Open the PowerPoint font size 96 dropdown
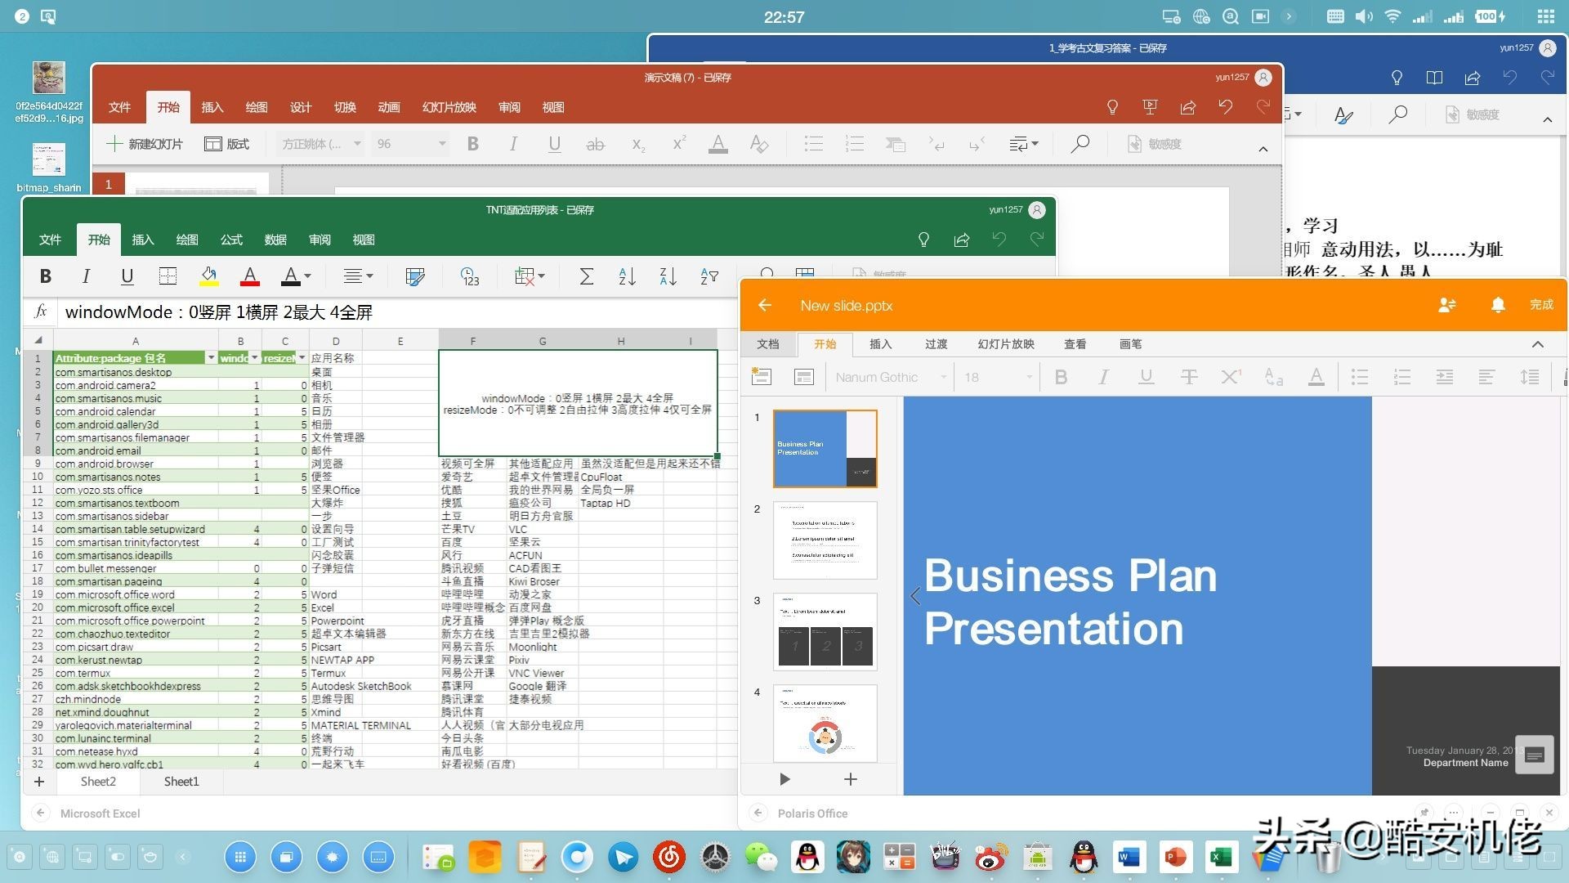Image resolution: width=1569 pixels, height=883 pixels. 442,144
